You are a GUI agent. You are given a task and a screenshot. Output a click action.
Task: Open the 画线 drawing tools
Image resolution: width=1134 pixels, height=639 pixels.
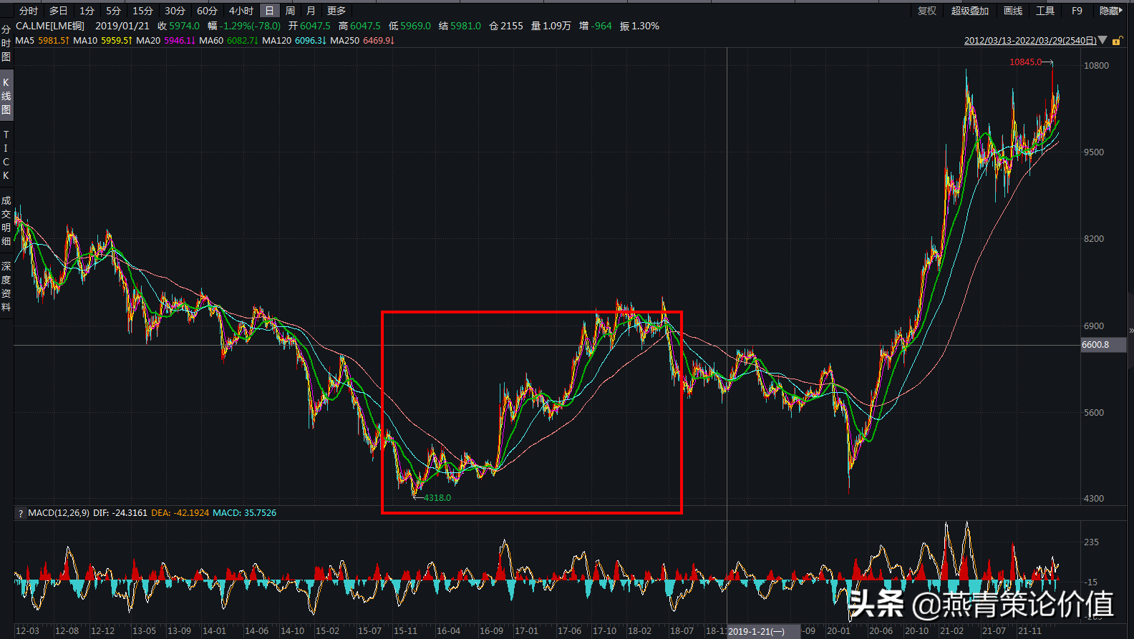click(x=1013, y=11)
